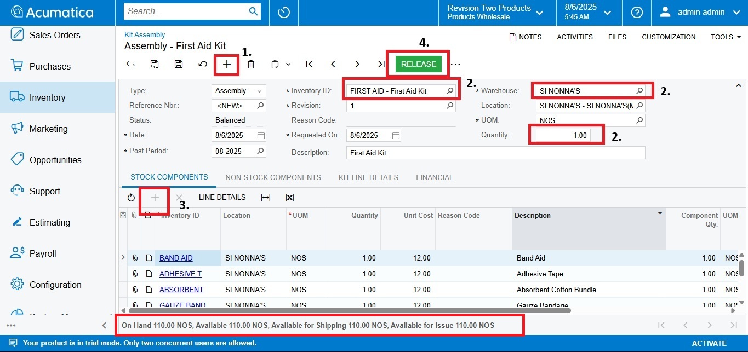Click the Quantity input field

pyautogui.click(x=563, y=135)
